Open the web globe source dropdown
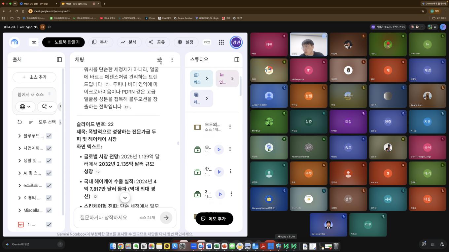The width and height of the screenshot is (449, 252). click(x=25, y=106)
